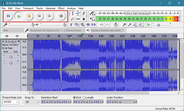Fit selection to window width
Image resolution: width=184 pixels, height=111 pixels.
pos(135,25)
